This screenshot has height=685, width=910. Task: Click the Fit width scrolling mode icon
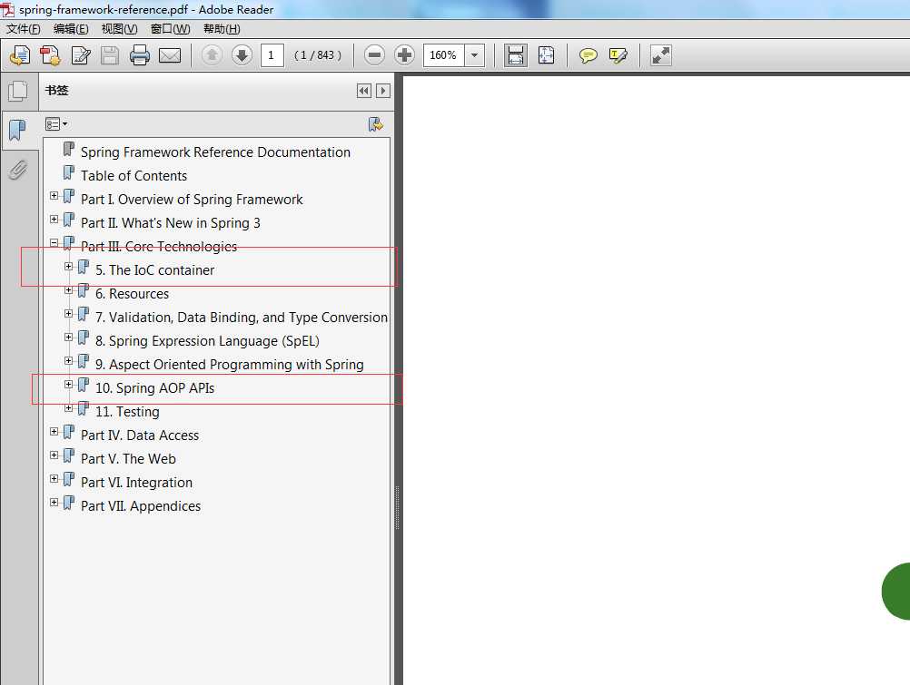[515, 55]
